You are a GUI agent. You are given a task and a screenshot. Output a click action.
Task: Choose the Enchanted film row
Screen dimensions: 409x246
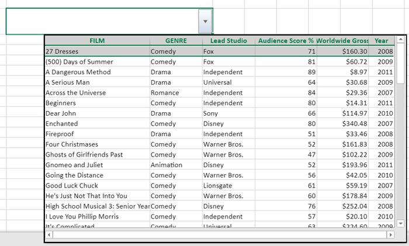click(97, 124)
